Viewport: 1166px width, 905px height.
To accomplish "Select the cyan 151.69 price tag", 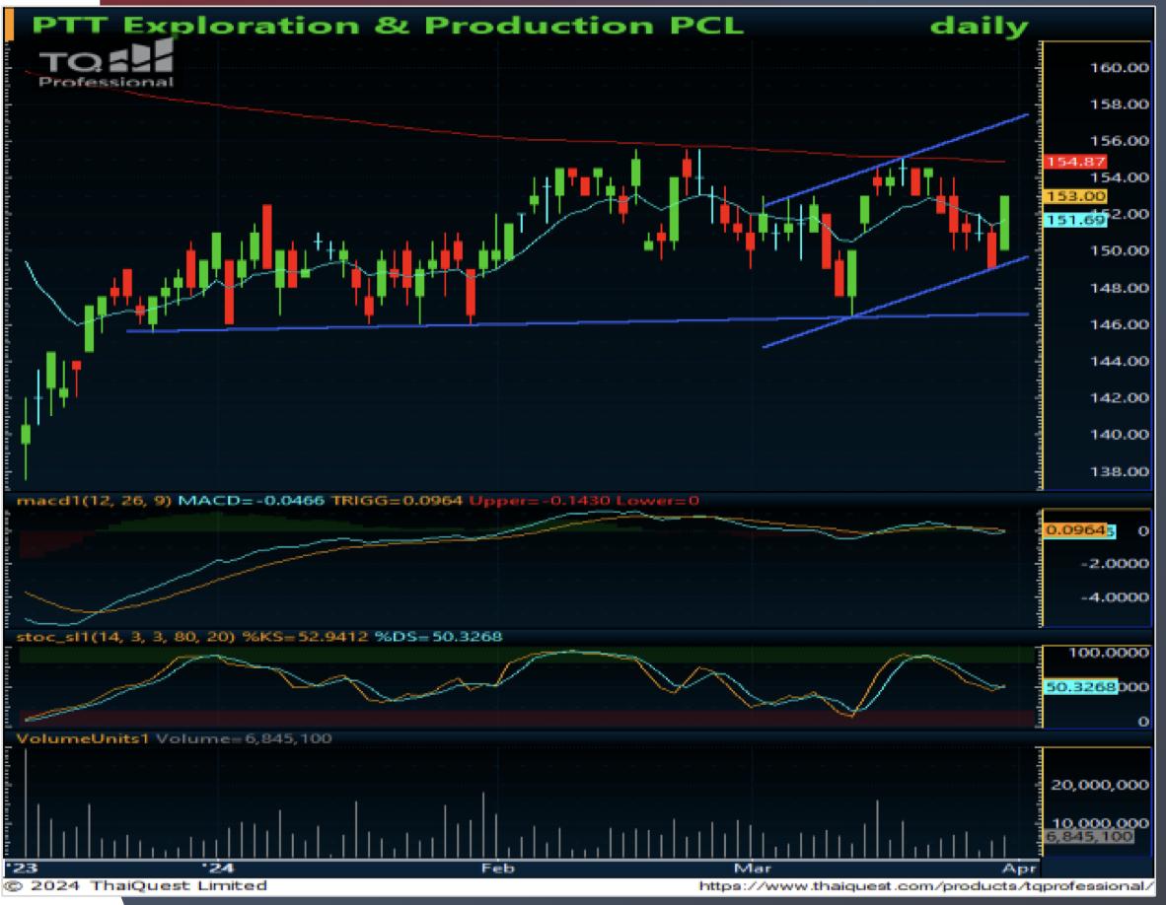I will click(1075, 220).
